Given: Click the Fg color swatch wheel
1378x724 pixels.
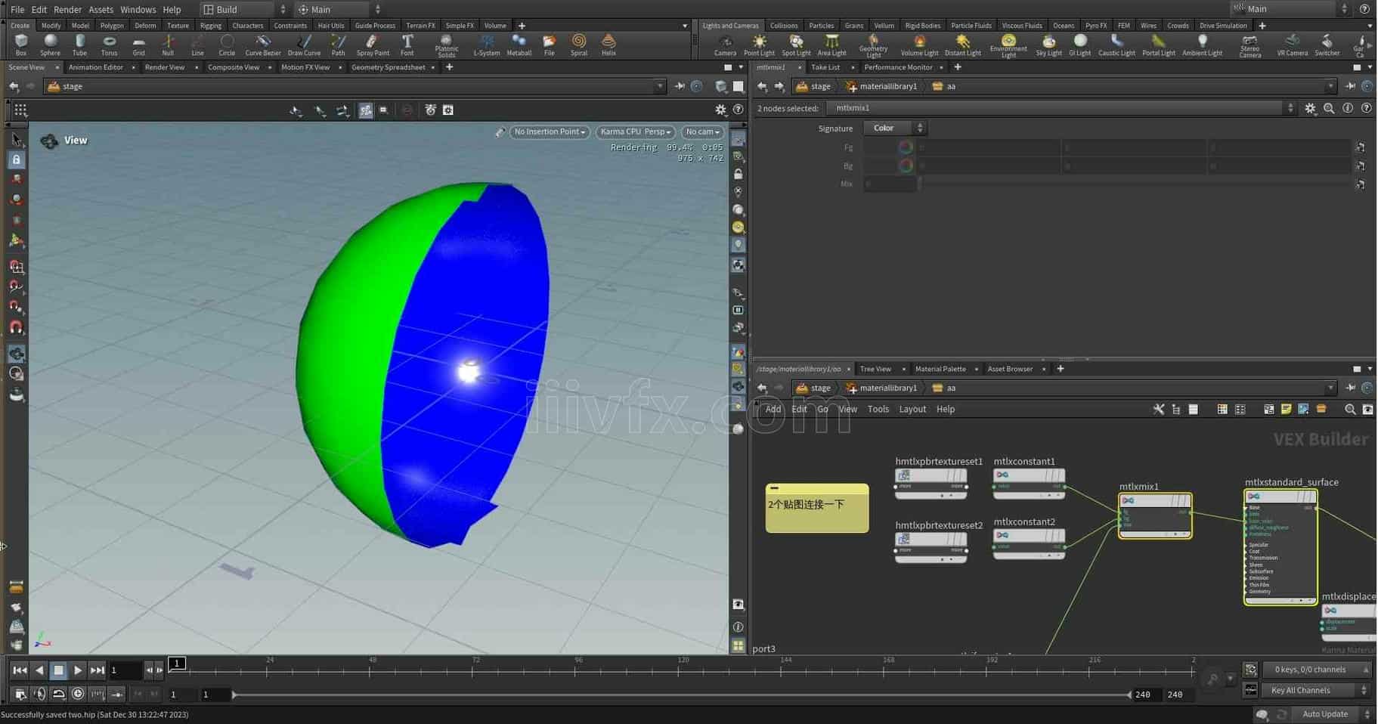Looking at the screenshot, I should pos(906,147).
